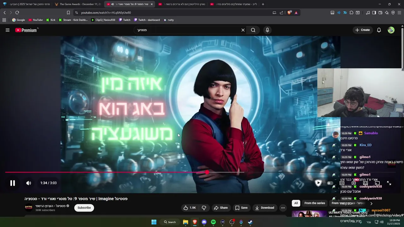Open the music note media control
404x227 pixels.
click(x=368, y=13)
